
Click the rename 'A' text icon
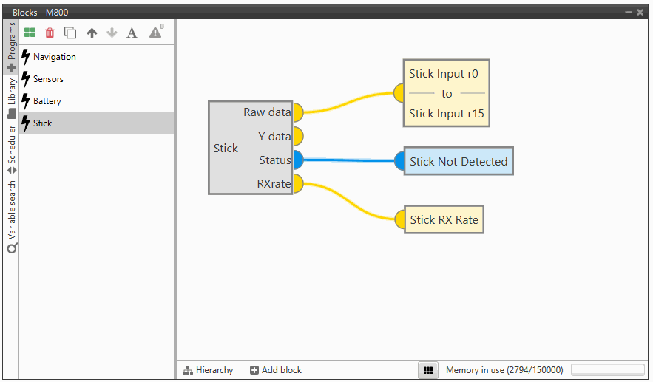(132, 33)
